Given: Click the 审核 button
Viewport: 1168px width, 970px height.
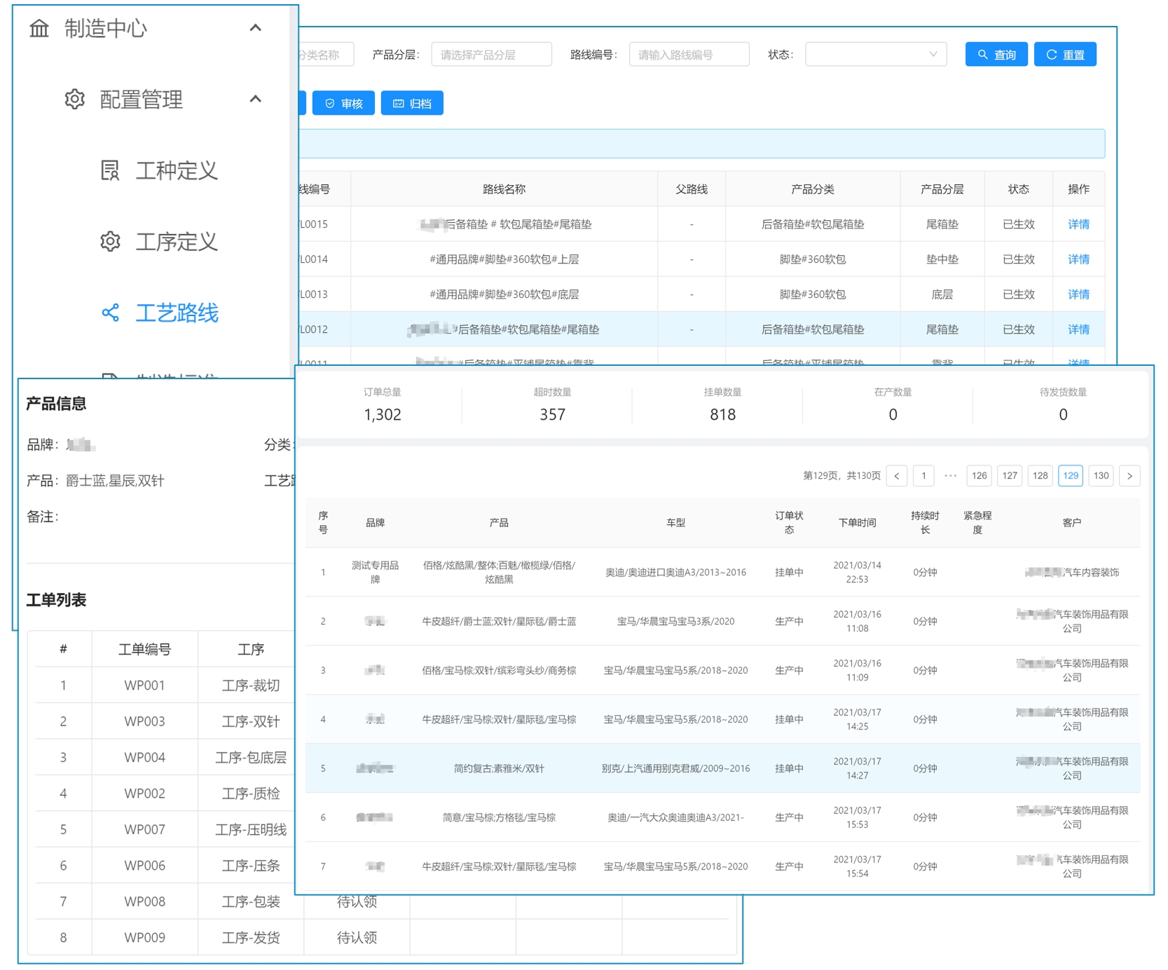Looking at the screenshot, I should pos(343,104).
